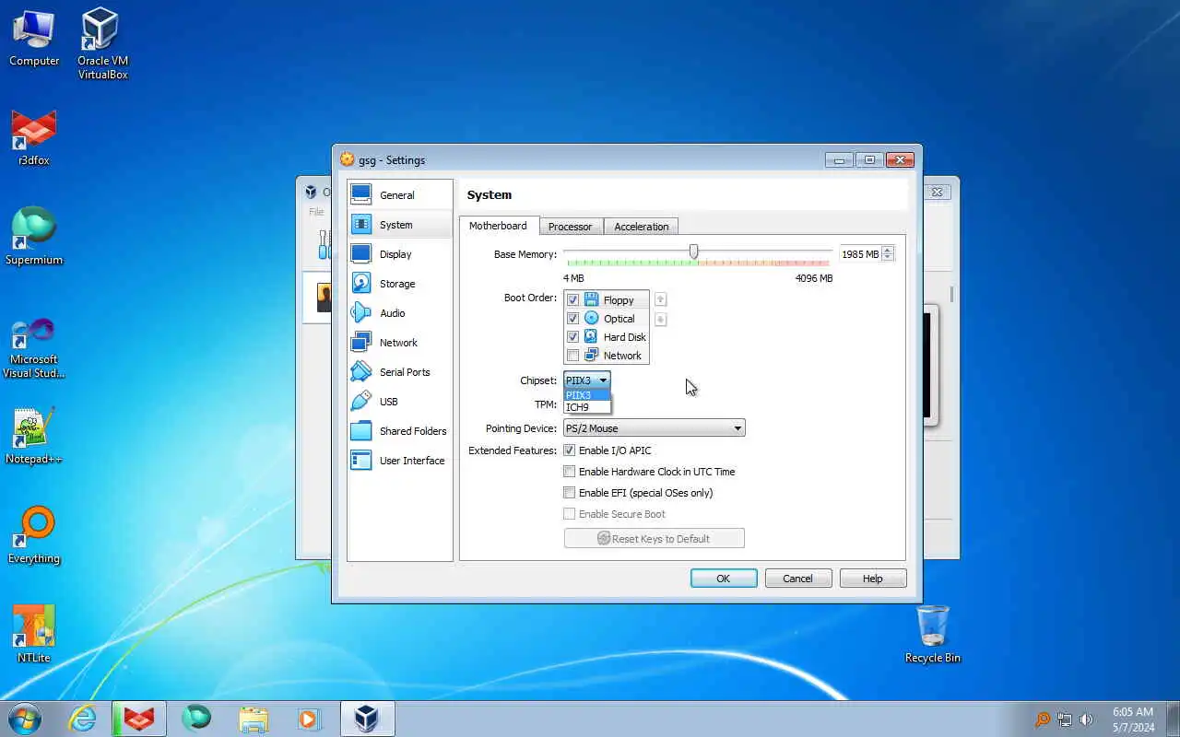
Task: Uncheck the Optical boot order checkbox
Action: coord(572,319)
